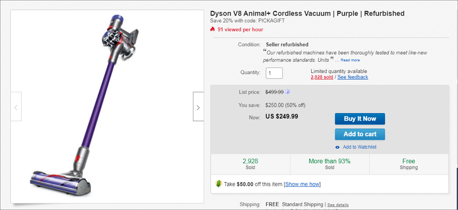Image resolution: width=458 pixels, height=210 pixels.
Task: Click the flame icon beside viewed per hour
Action: (x=212, y=29)
